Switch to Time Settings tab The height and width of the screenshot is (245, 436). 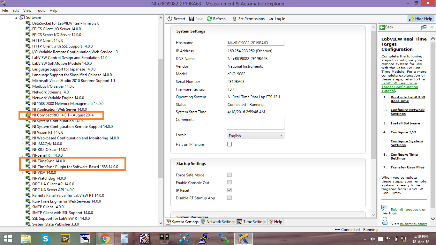point(252,222)
